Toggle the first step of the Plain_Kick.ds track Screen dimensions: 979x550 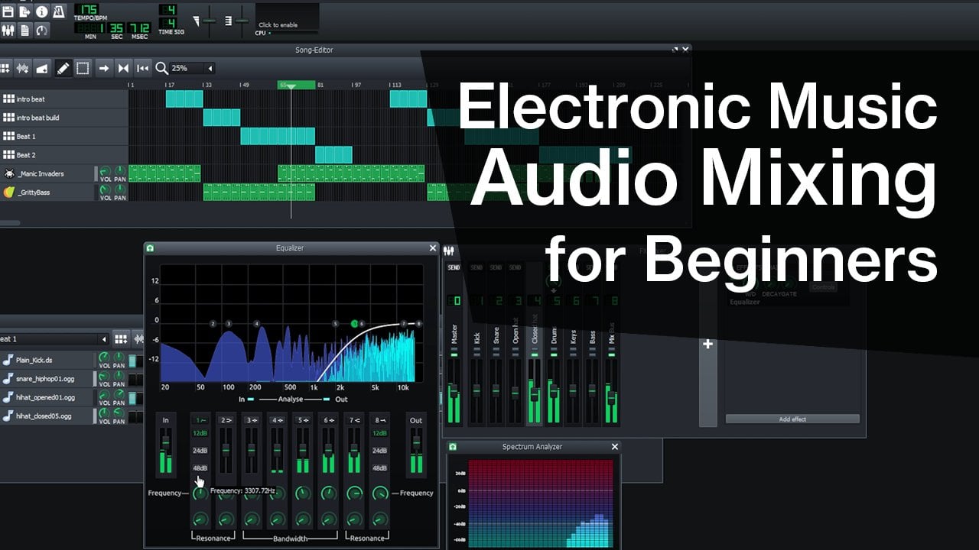coord(132,360)
